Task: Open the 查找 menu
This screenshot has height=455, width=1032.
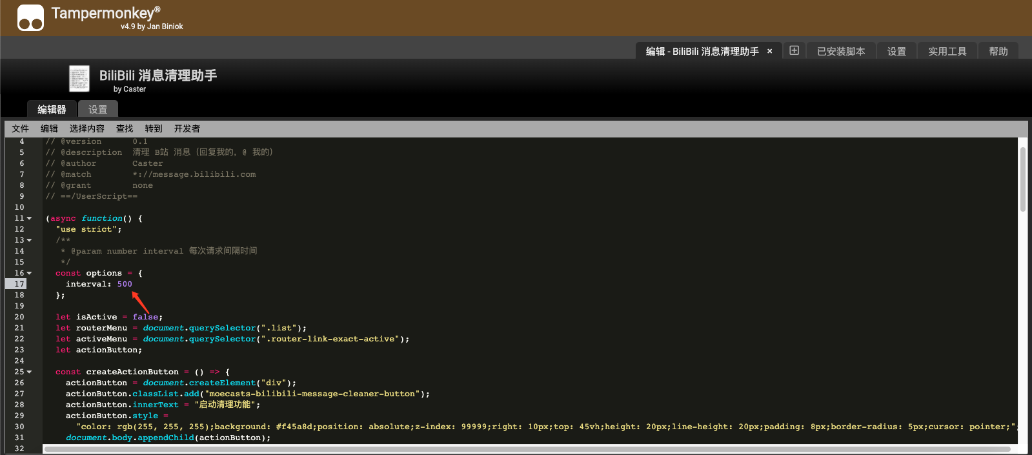Action: point(125,128)
